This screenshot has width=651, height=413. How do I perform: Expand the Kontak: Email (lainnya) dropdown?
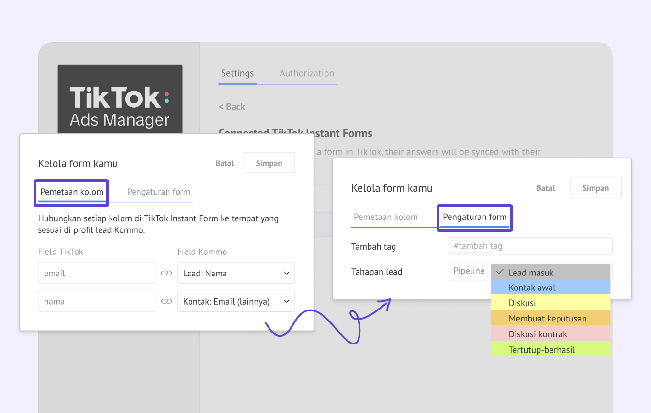(x=236, y=302)
